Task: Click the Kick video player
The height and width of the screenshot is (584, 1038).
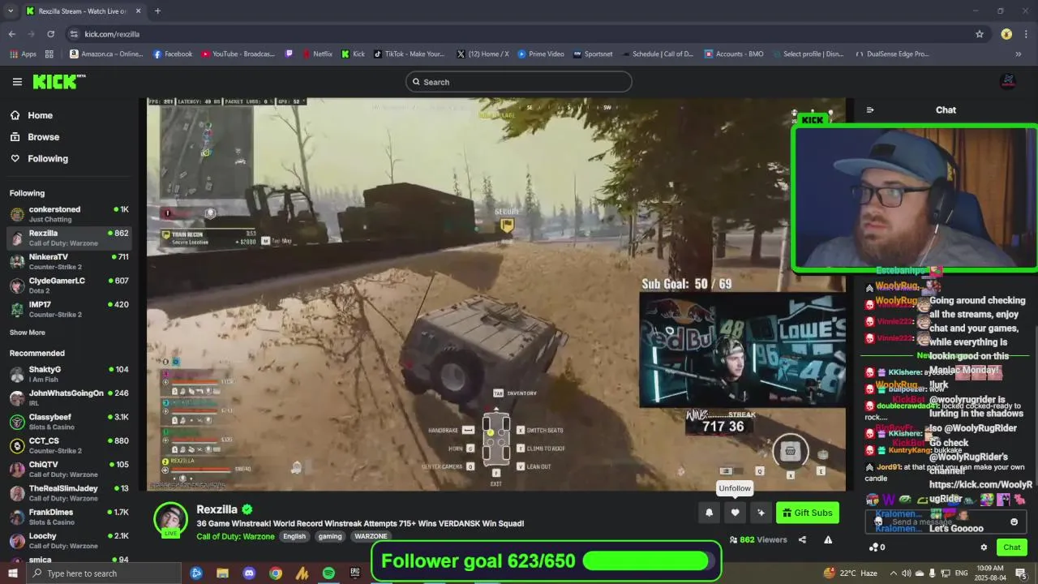Action: 496,294
